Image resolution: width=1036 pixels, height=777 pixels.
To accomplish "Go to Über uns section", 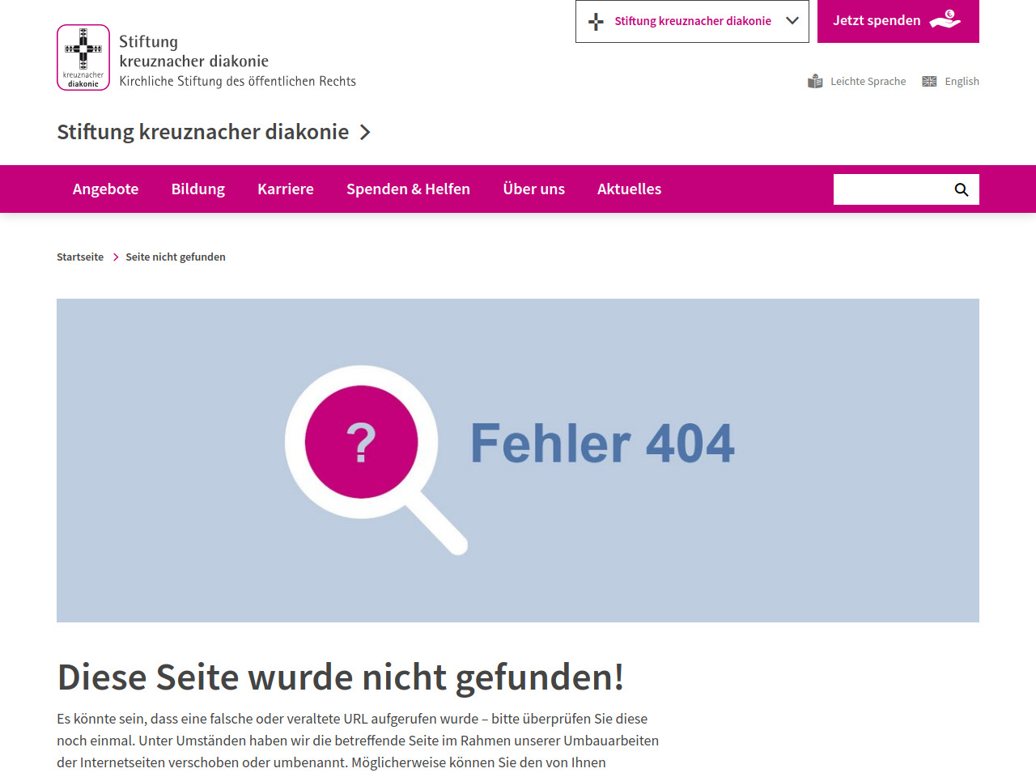I will click(x=533, y=189).
